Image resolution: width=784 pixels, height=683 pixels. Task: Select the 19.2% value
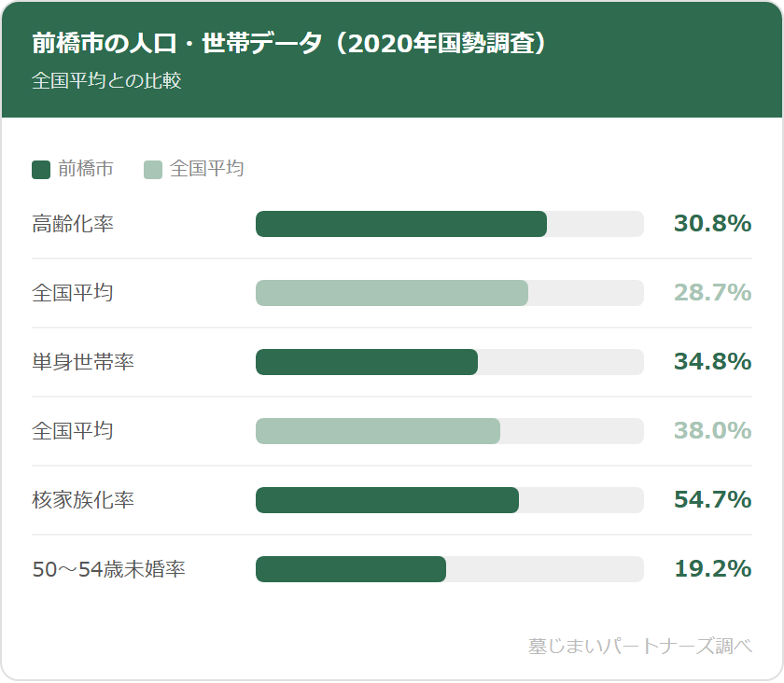click(x=712, y=569)
